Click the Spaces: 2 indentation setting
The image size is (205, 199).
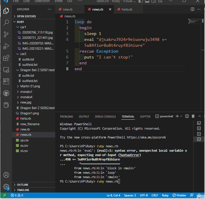tap(130, 195)
